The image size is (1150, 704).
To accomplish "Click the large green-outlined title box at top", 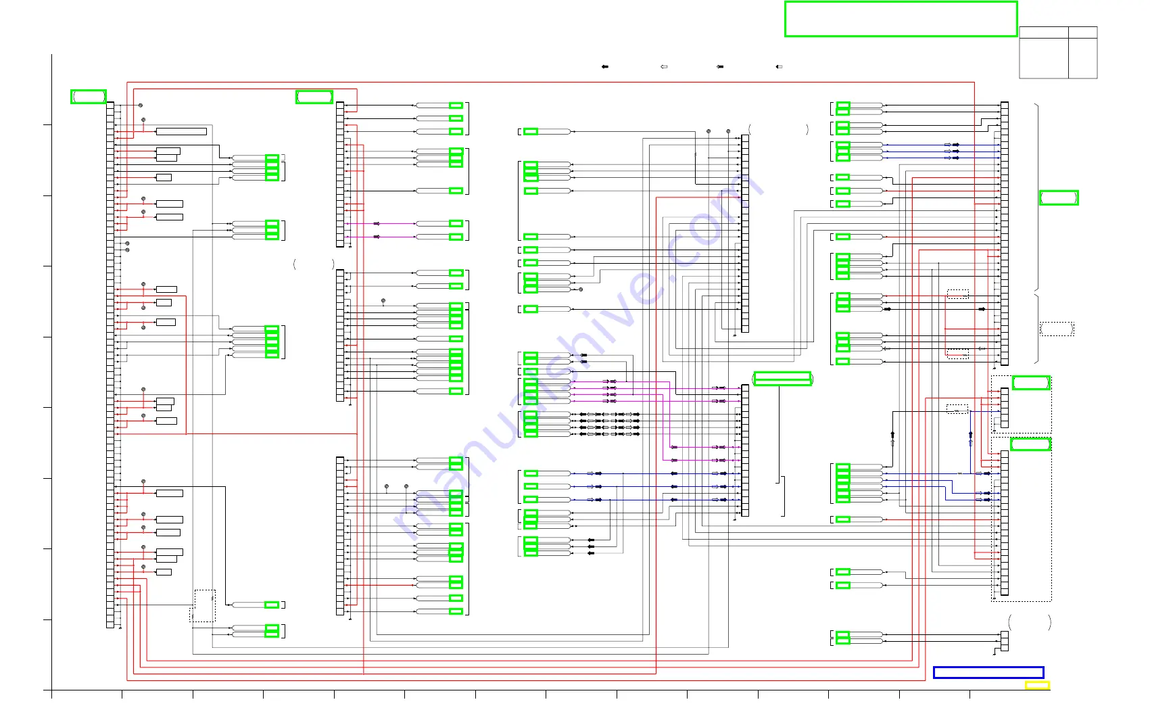I will pyautogui.click(x=901, y=19).
